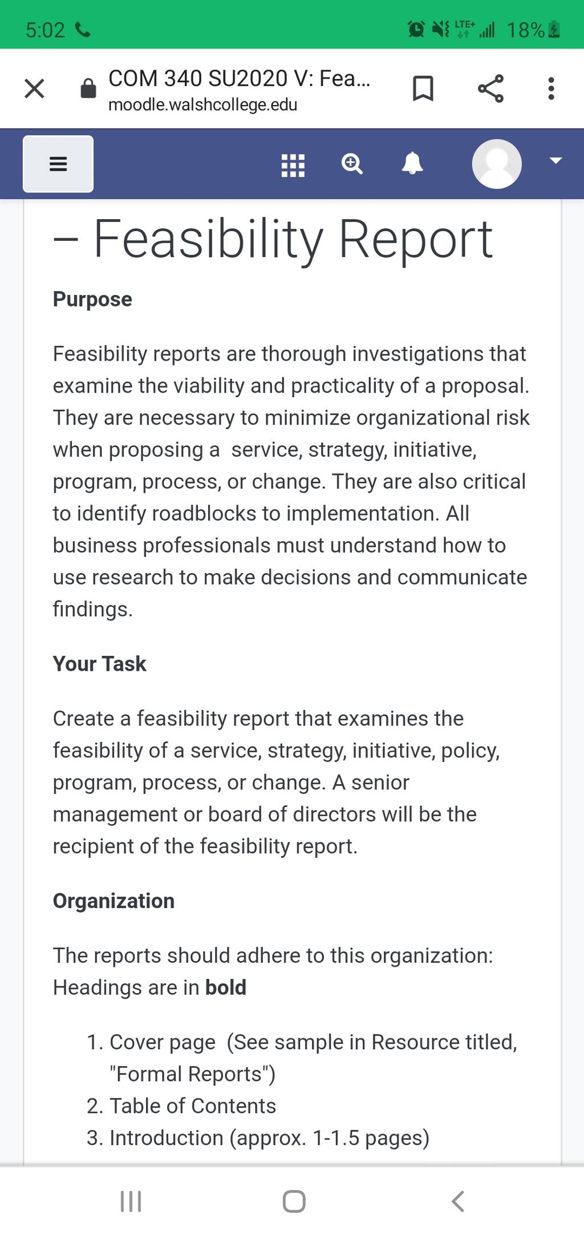Tap the magnifier search icon
The width and height of the screenshot is (584, 1234).
(352, 164)
